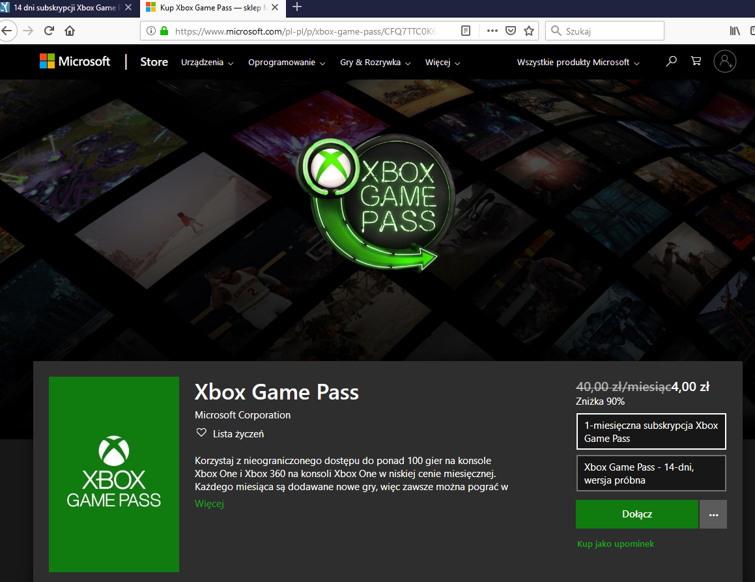Click the browser forward arrow

point(29,31)
